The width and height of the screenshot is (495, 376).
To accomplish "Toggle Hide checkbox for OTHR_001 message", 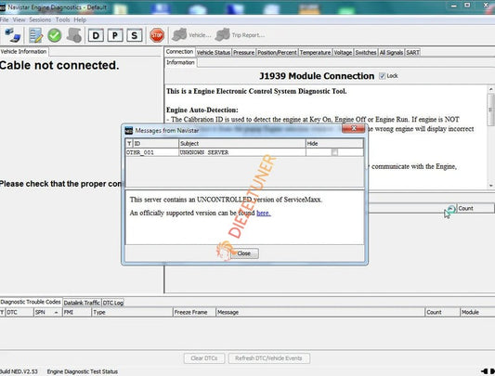I will 334,152.
